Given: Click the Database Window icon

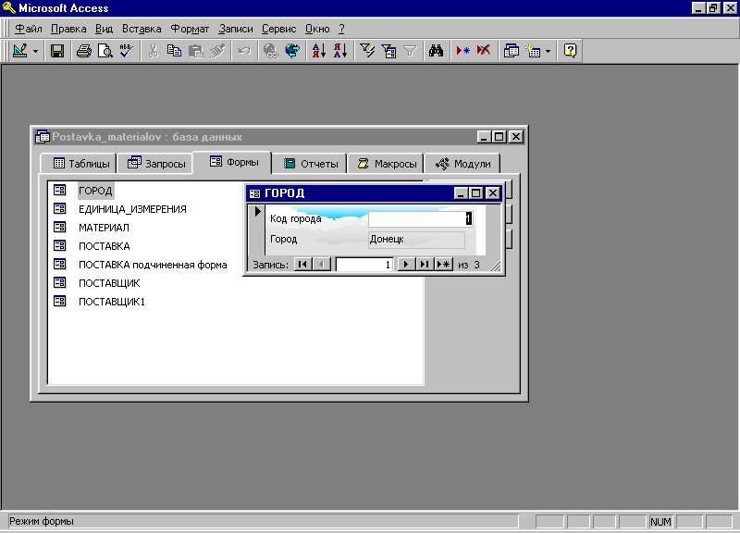Looking at the screenshot, I should point(512,51).
